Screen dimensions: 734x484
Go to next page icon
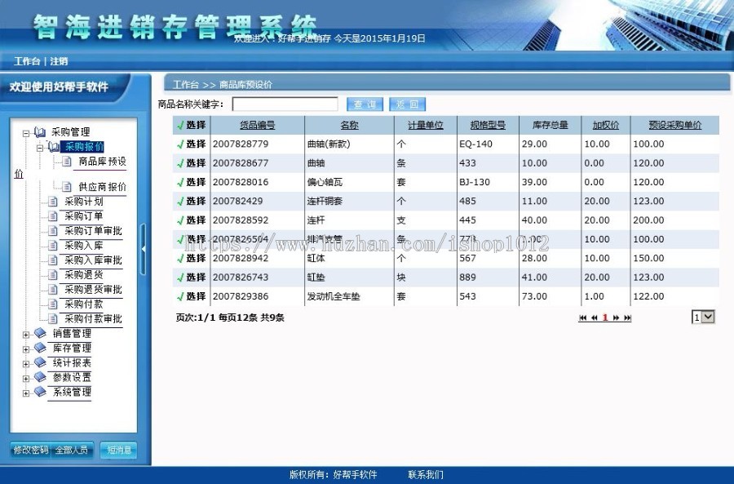point(616,317)
